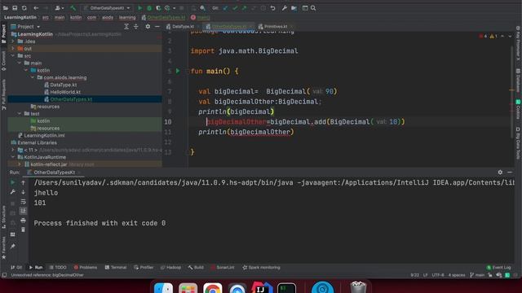The height and width of the screenshot is (293, 522).
Task: Open the TODO tool window tab
Action: click(58, 268)
